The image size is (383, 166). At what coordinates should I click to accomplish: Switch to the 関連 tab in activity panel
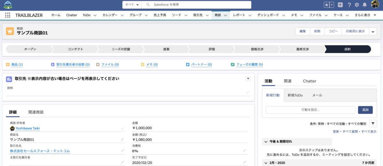pos(288,81)
